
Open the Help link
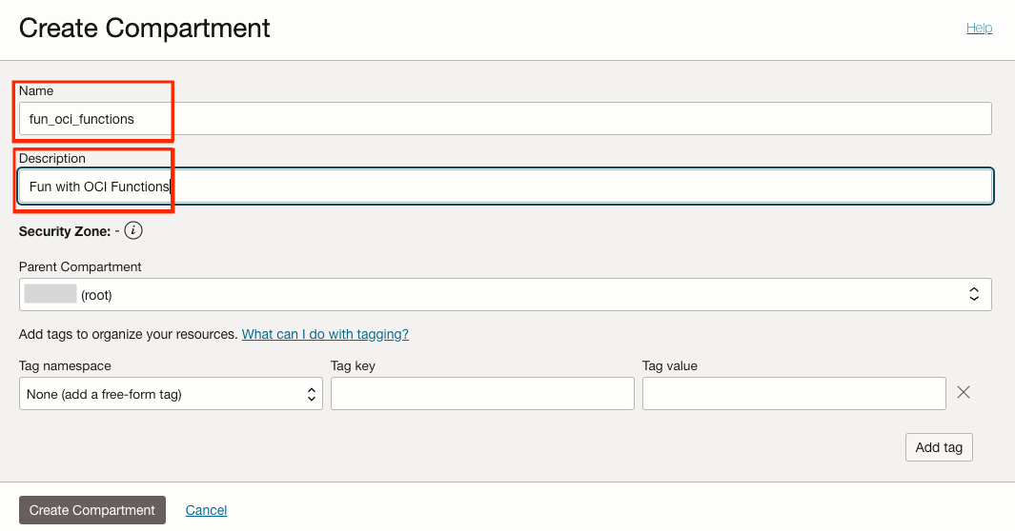979,29
